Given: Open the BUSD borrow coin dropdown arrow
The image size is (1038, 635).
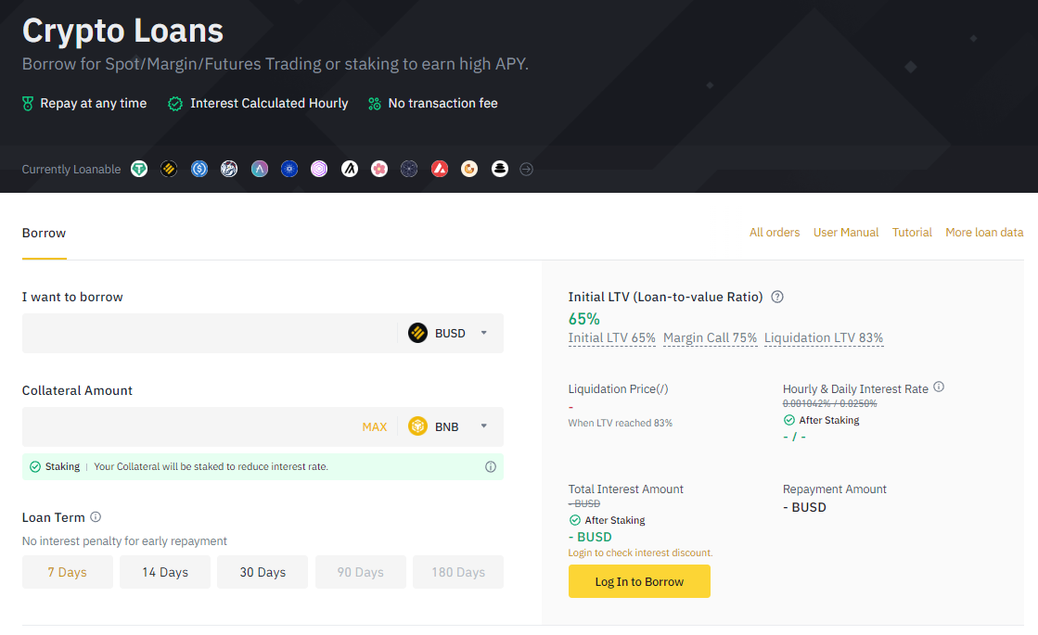Looking at the screenshot, I should coord(484,333).
